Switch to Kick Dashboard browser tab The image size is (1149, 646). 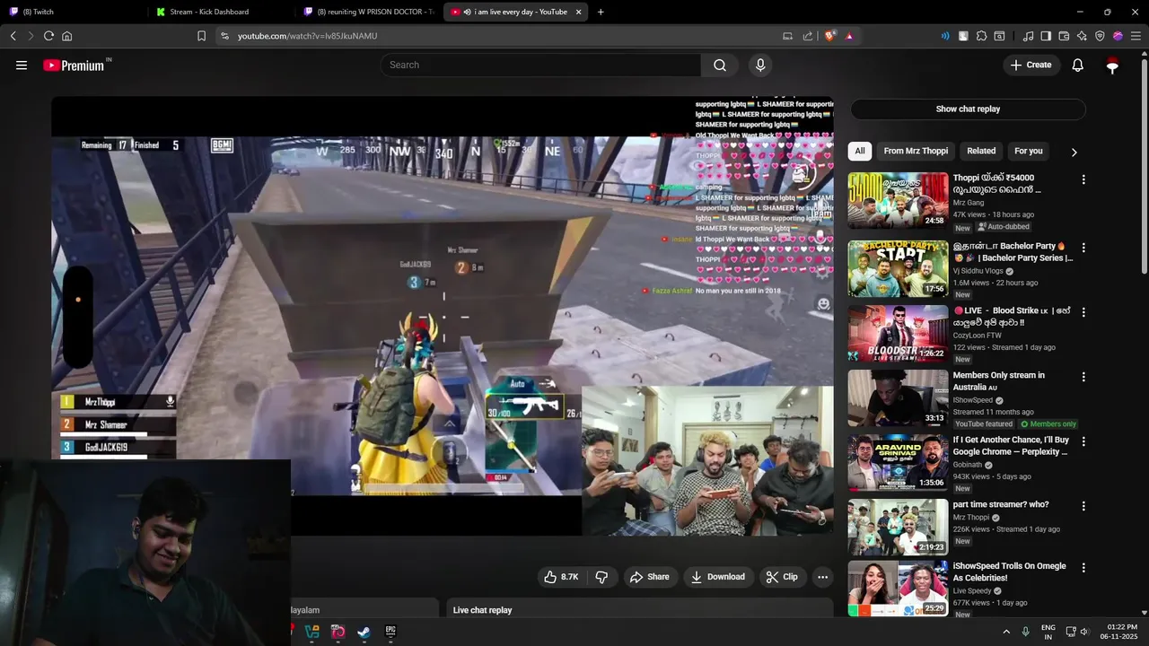(x=220, y=12)
